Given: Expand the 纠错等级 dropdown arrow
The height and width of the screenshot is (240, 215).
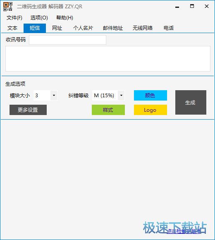Looking at the screenshot, I should point(121,95).
